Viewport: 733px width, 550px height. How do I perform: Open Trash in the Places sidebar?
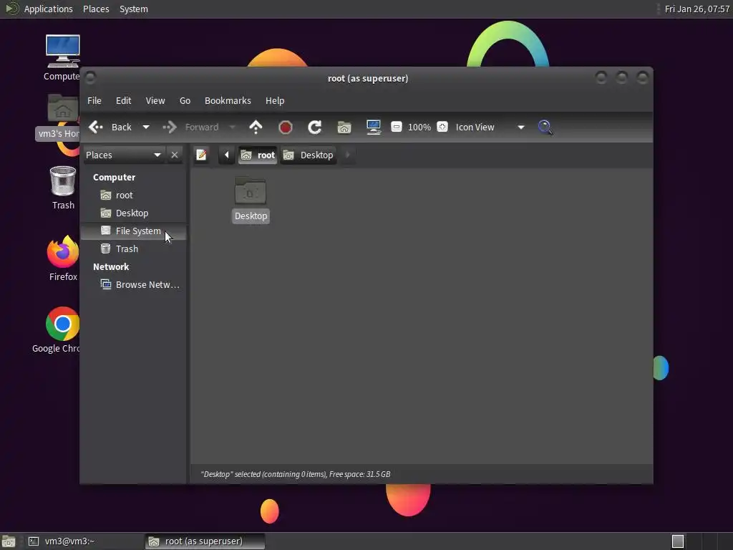click(133, 249)
